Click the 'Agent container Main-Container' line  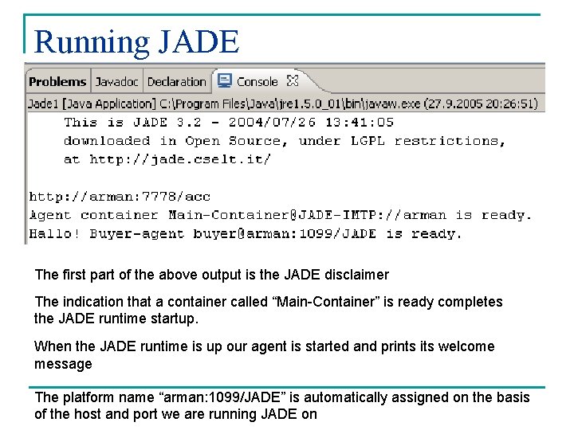281,215
